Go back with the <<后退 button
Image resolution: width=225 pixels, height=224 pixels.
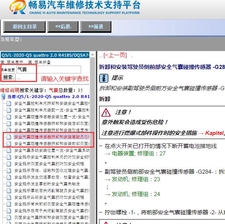[x=63, y=26]
